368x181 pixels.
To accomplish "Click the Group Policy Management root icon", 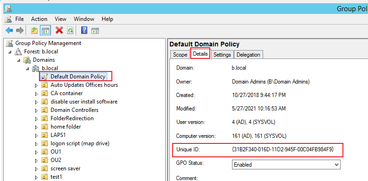I will 9,43.
